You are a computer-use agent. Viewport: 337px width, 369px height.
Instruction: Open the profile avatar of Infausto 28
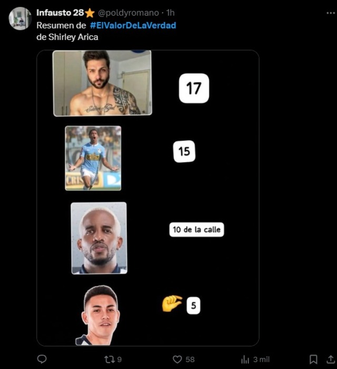tap(20, 18)
